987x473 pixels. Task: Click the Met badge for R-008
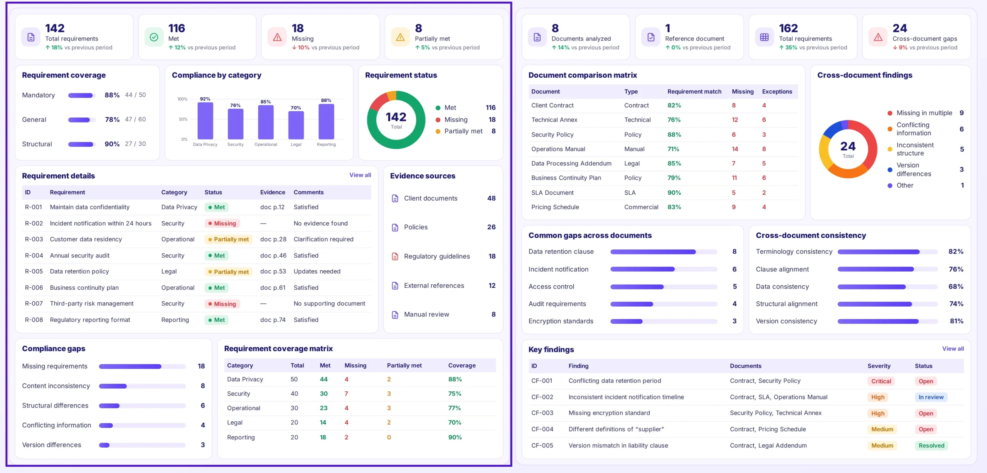tap(217, 320)
